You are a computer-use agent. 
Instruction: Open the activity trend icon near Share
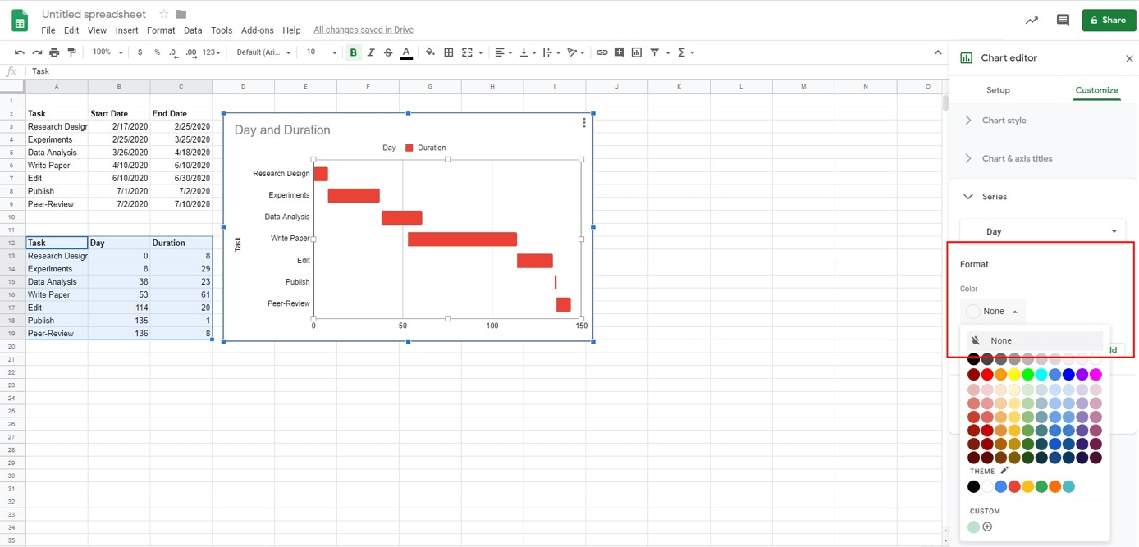coord(1032,20)
